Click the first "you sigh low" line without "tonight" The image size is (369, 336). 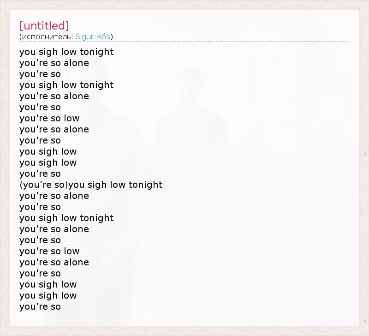pos(48,151)
